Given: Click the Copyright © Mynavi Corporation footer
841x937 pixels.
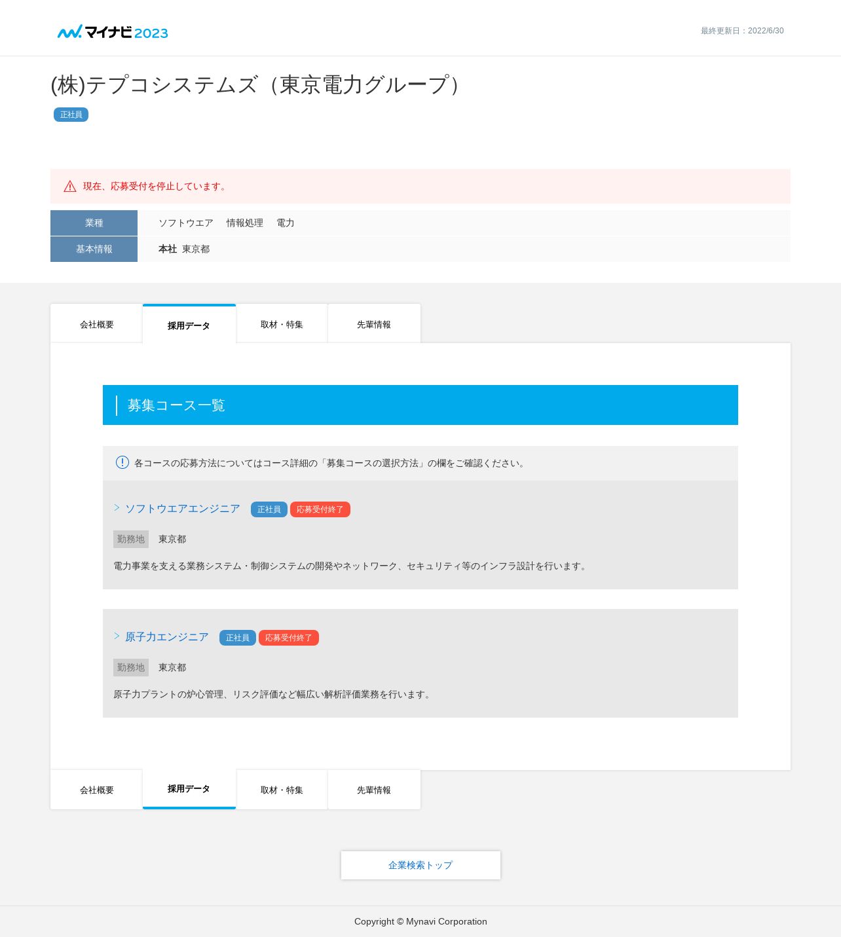Looking at the screenshot, I should tap(421, 921).
